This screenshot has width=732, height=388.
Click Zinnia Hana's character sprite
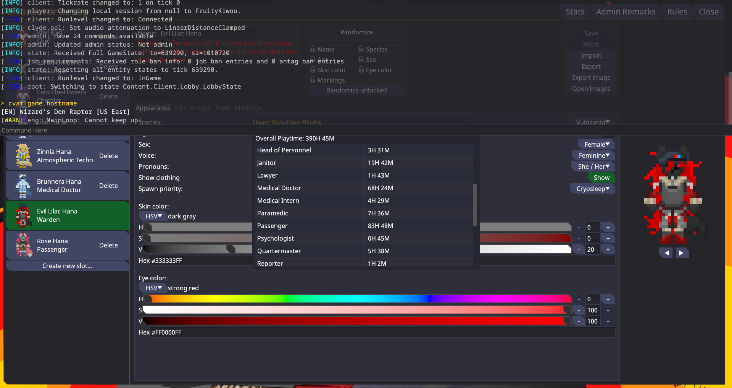coord(23,156)
